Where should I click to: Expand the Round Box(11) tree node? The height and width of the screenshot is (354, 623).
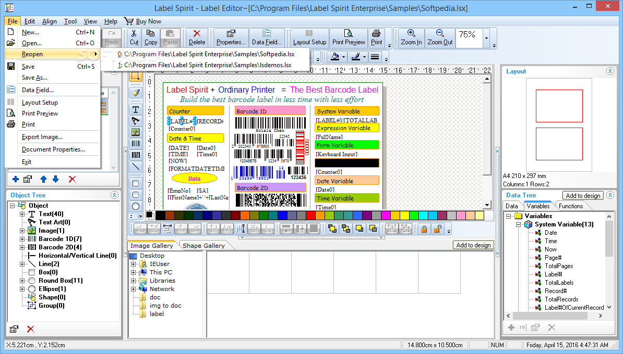(x=22, y=281)
